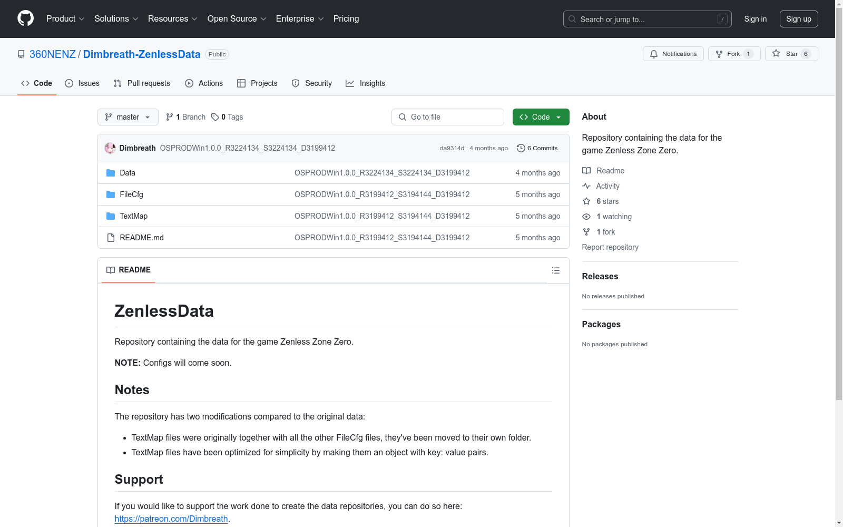Open the master branch dropdown
This screenshot has width=843, height=527.
click(128, 117)
